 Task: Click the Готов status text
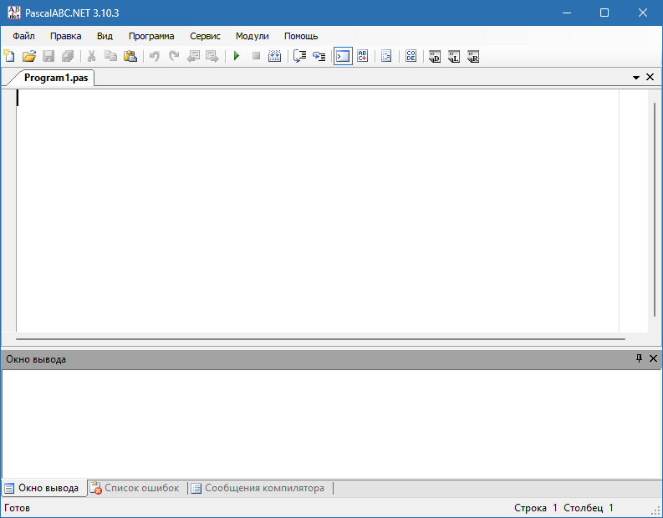tap(18, 508)
